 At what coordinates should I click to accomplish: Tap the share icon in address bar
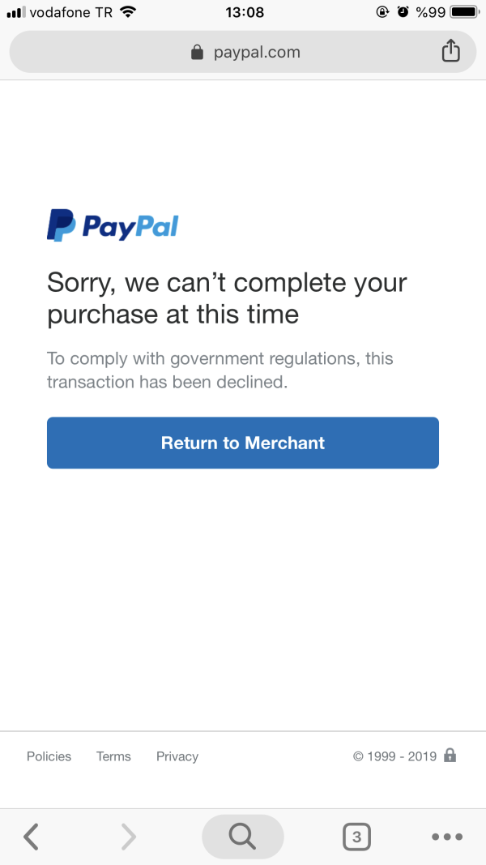coord(450,51)
